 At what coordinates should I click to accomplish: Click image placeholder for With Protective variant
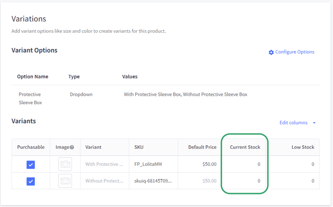(x=65, y=164)
